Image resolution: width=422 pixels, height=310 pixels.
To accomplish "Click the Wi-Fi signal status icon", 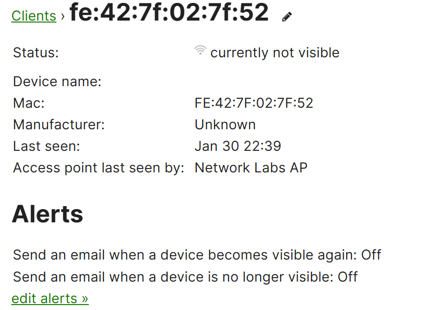I will (x=200, y=50).
